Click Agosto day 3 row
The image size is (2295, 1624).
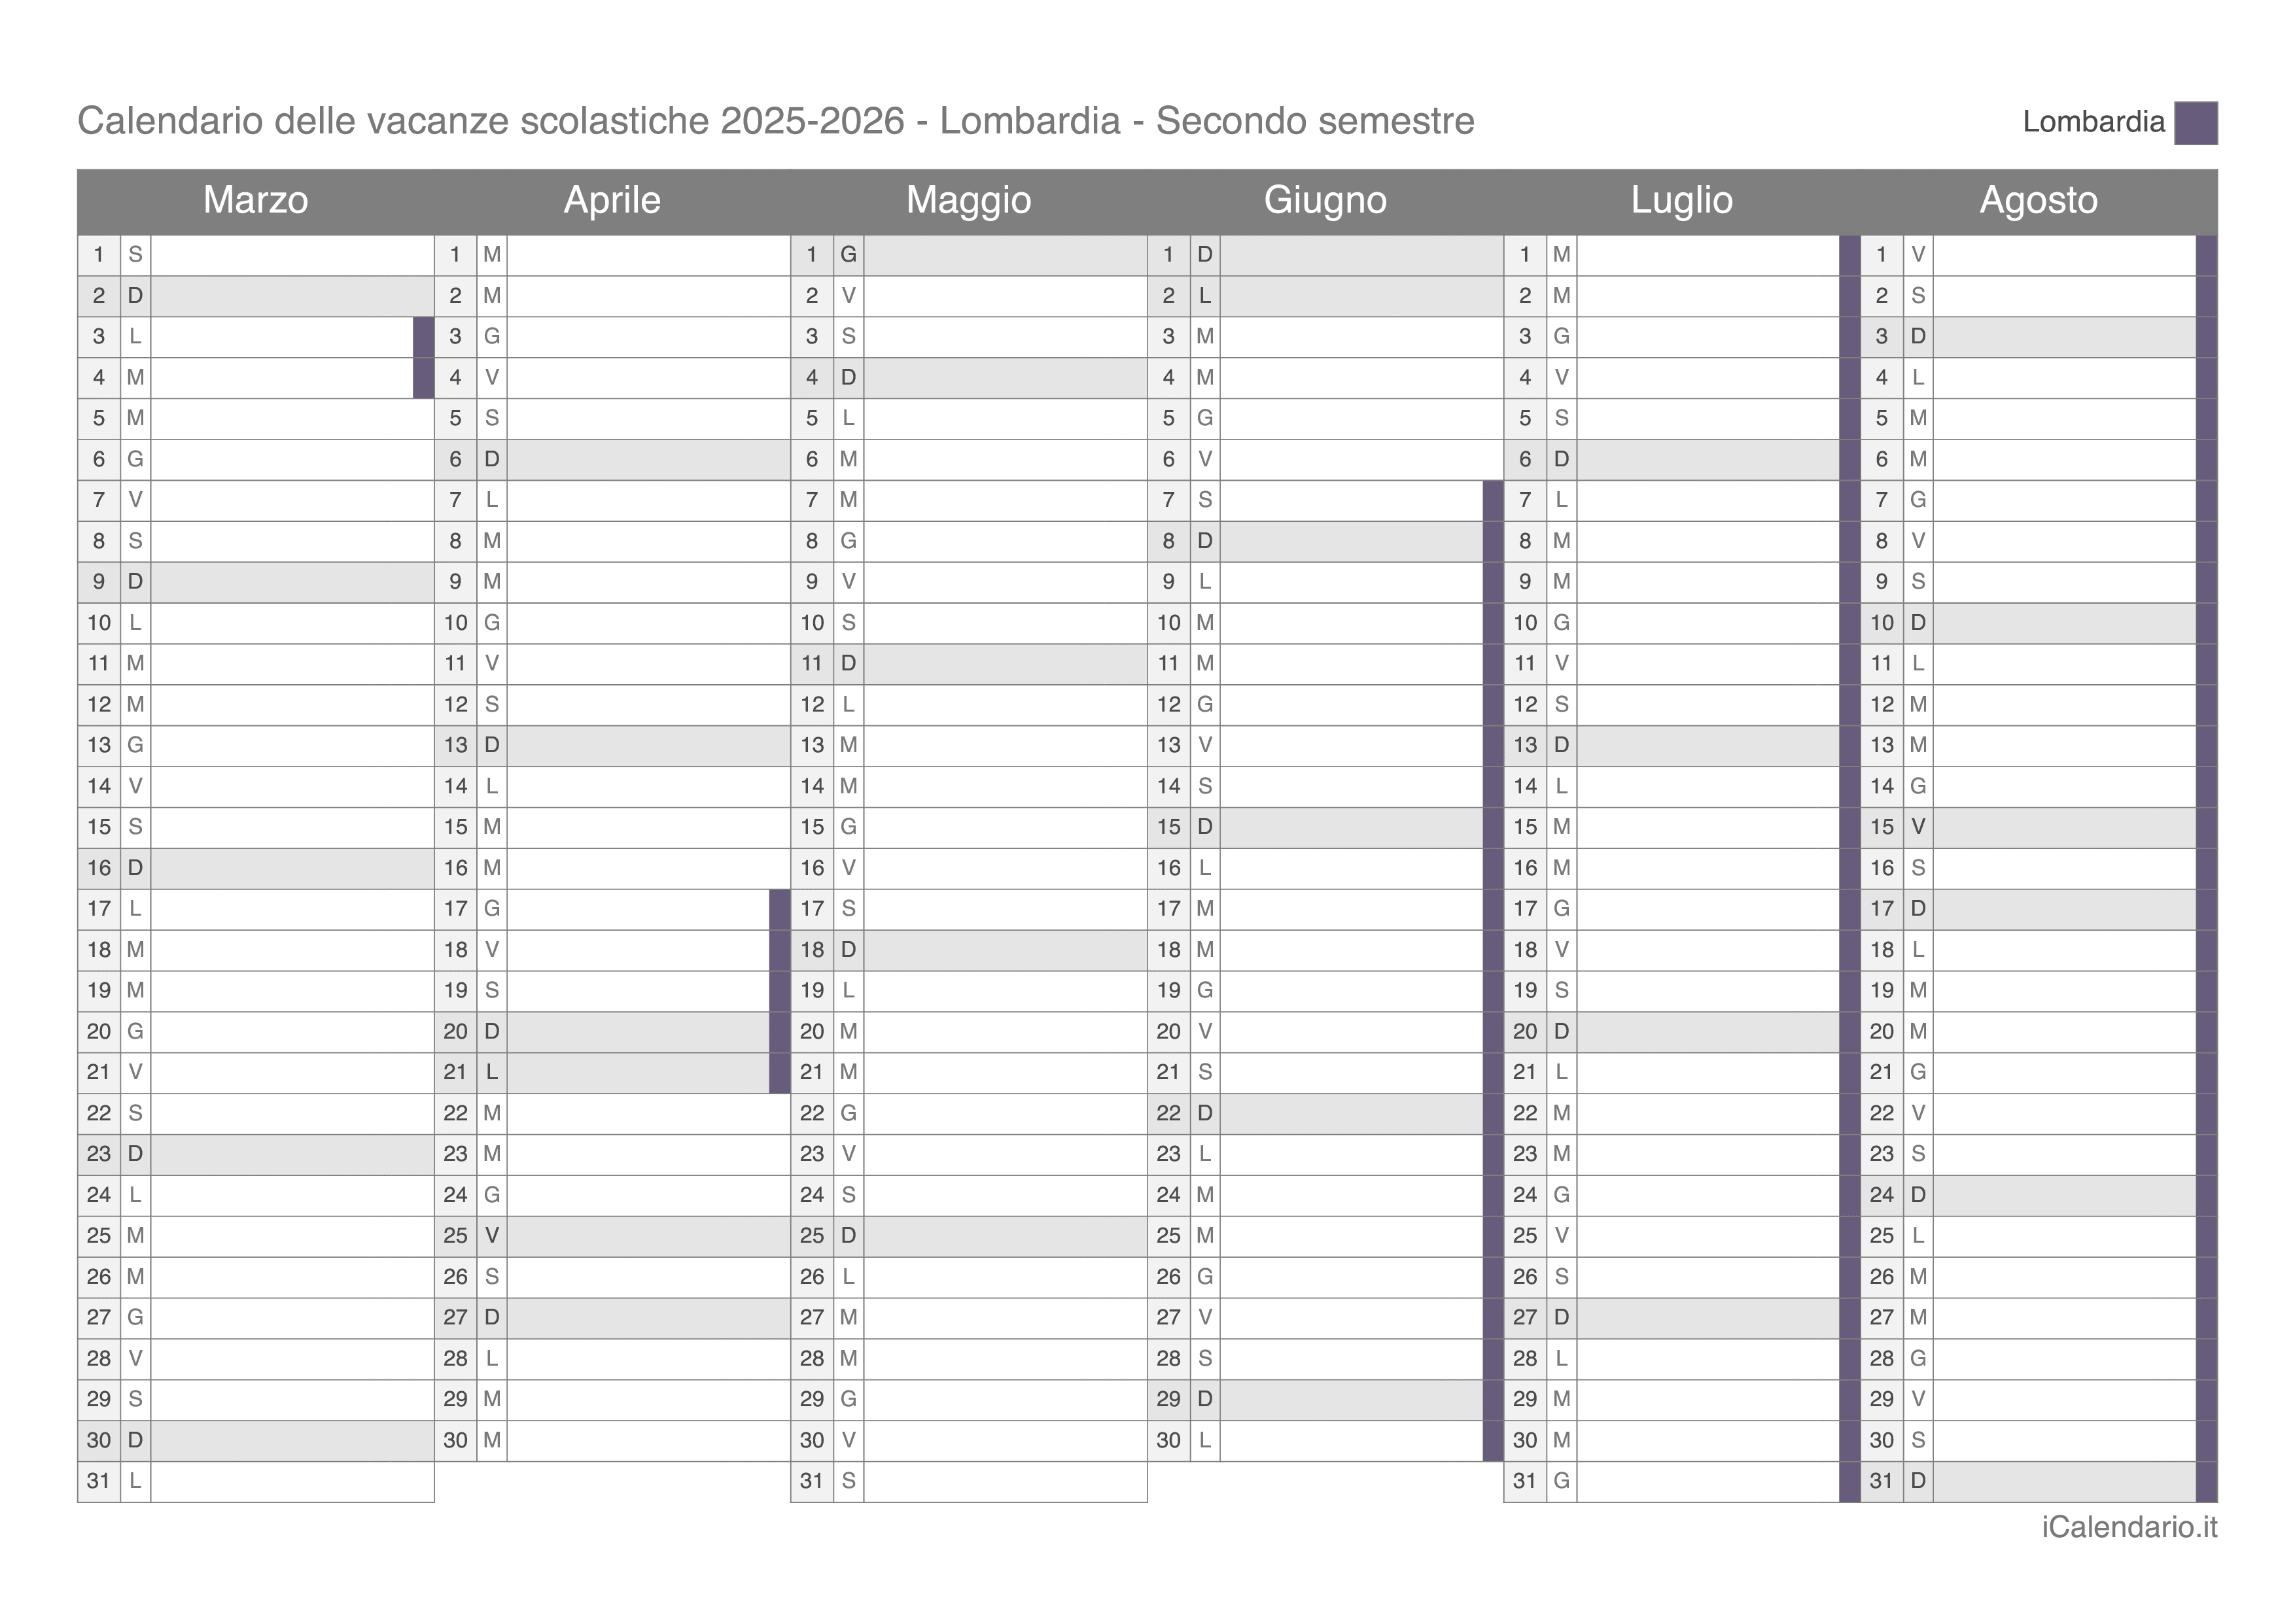pyautogui.click(x=2039, y=337)
